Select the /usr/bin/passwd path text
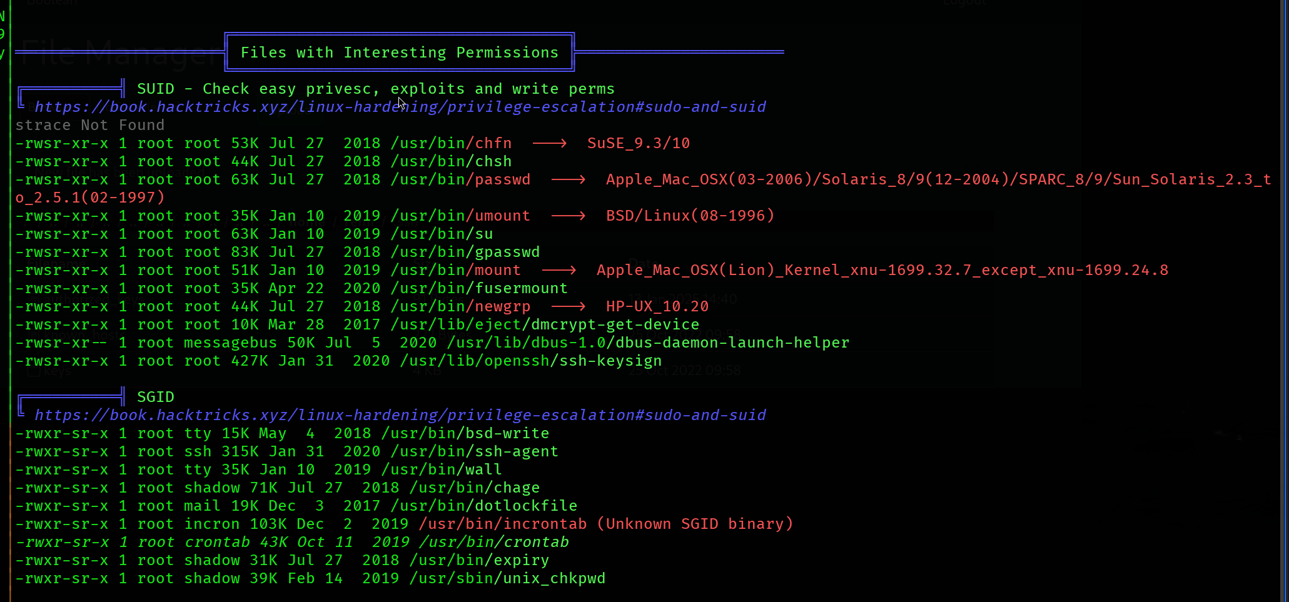This screenshot has height=602, width=1289. [460, 179]
